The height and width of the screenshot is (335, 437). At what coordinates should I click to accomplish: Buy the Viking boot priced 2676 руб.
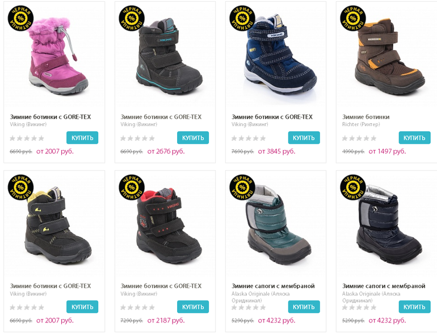193,138
